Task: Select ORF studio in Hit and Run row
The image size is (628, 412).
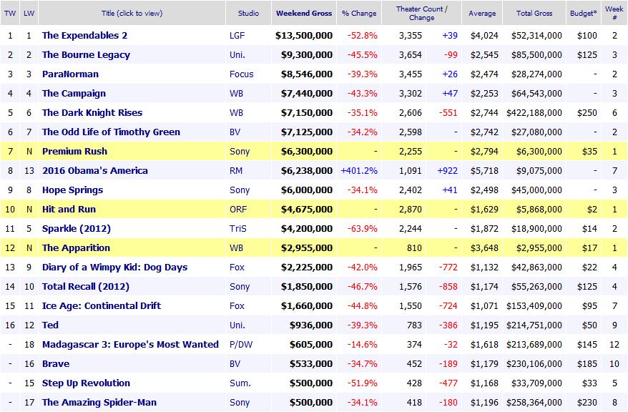Action: [x=238, y=210]
